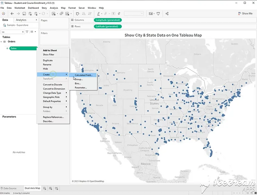The height and width of the screenshot is (195, 257).
Task: Choose Parameter... from the Create submenu
Action: (83, 88)
